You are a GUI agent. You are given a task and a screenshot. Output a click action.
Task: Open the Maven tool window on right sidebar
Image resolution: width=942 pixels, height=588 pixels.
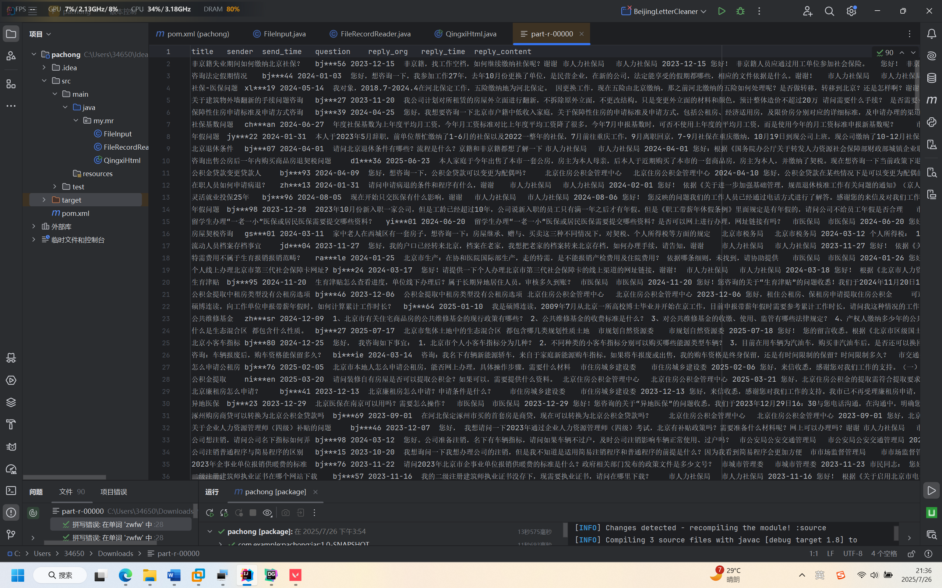point(931,100)
